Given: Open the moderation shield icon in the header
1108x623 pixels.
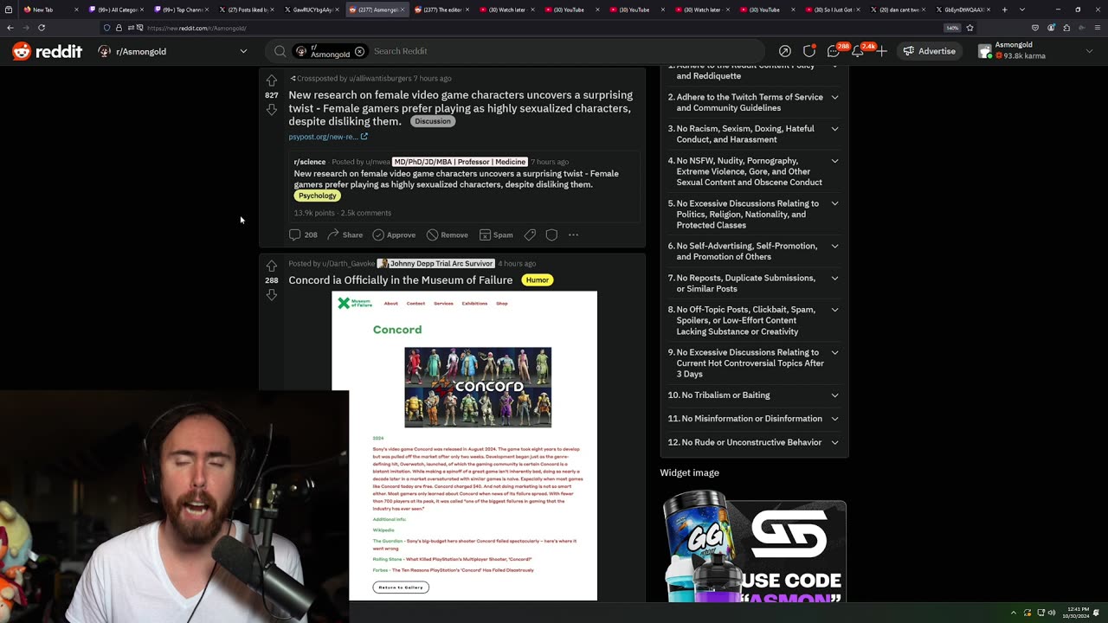Looking at the screenshot, I should [809, 51].
